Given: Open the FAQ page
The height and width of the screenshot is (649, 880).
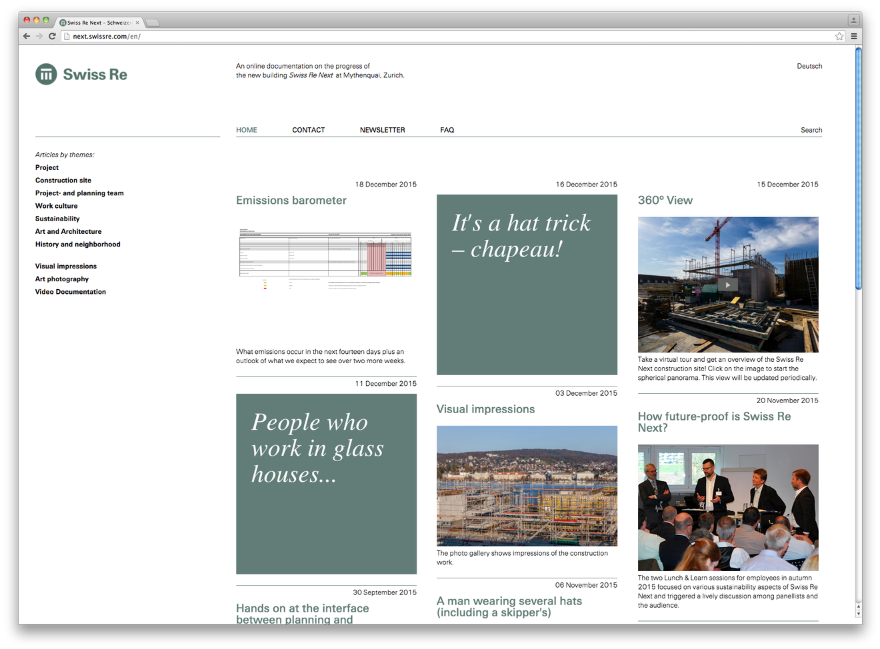Looking at the screenshot, I should [x=447, y=130].
